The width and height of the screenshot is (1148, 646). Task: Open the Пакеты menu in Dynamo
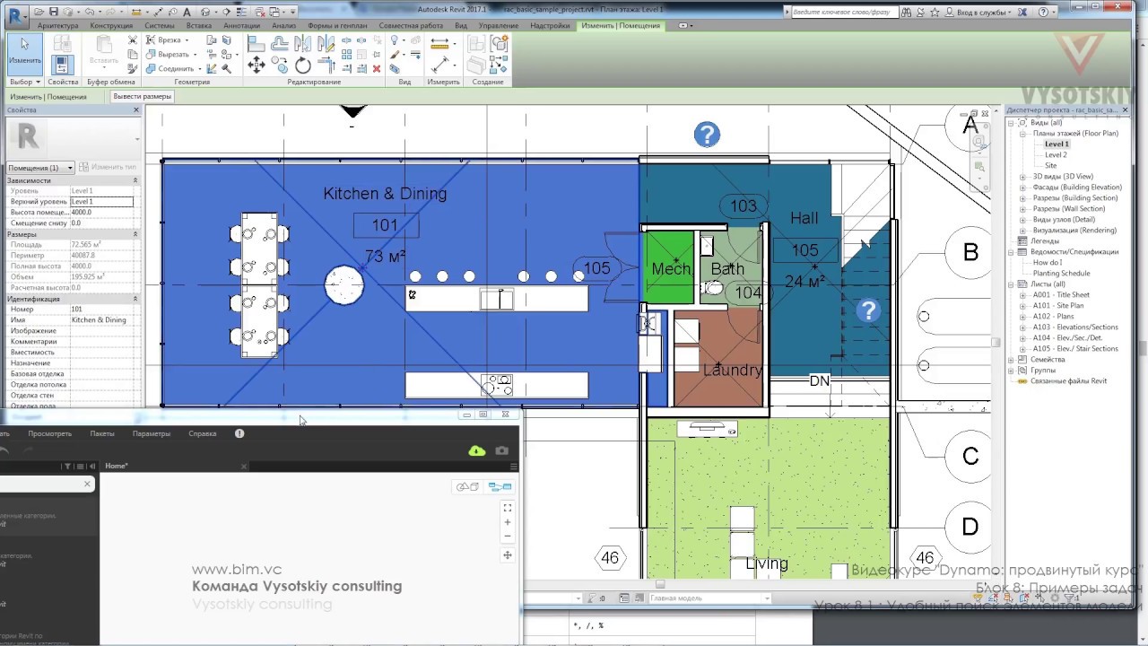(102, 433)
